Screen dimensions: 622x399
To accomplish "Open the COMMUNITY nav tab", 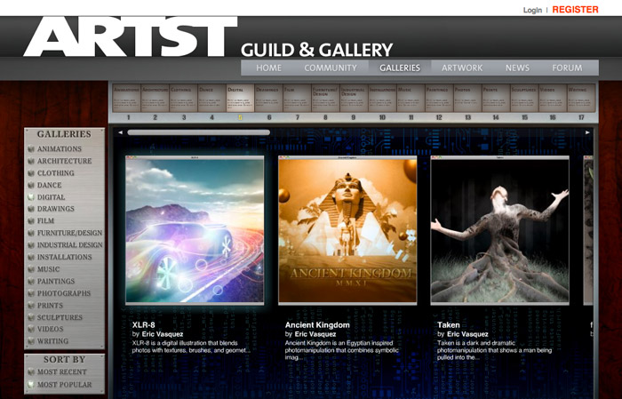I will (331, 68).
